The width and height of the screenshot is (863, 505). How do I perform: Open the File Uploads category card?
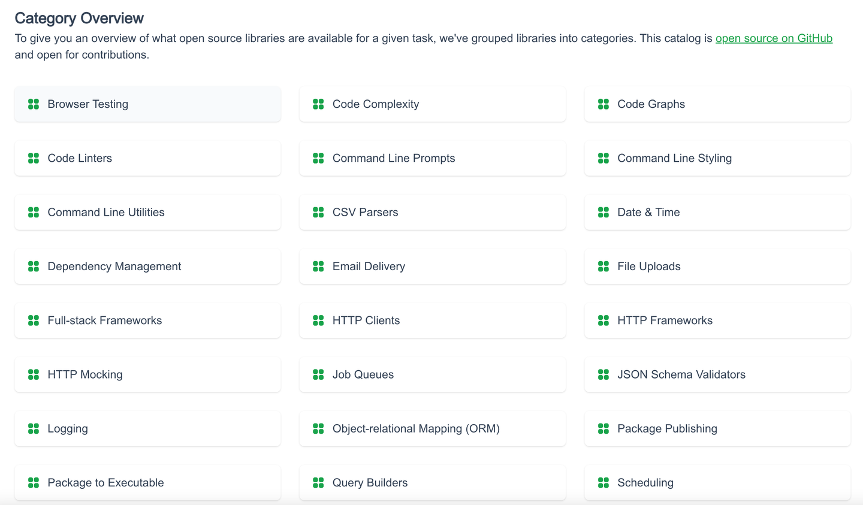[717, 266]
